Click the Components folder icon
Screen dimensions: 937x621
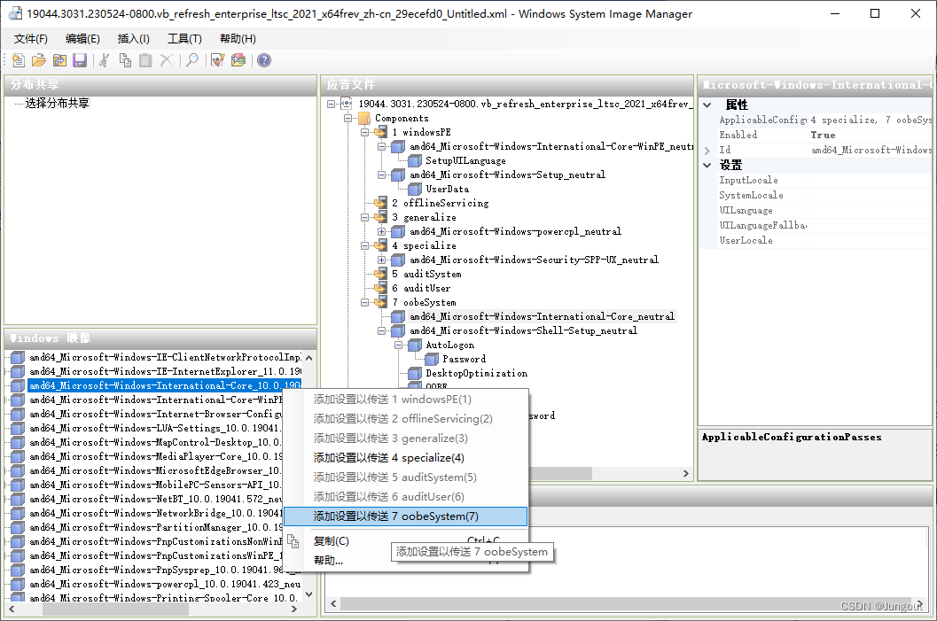coord(364,118)
